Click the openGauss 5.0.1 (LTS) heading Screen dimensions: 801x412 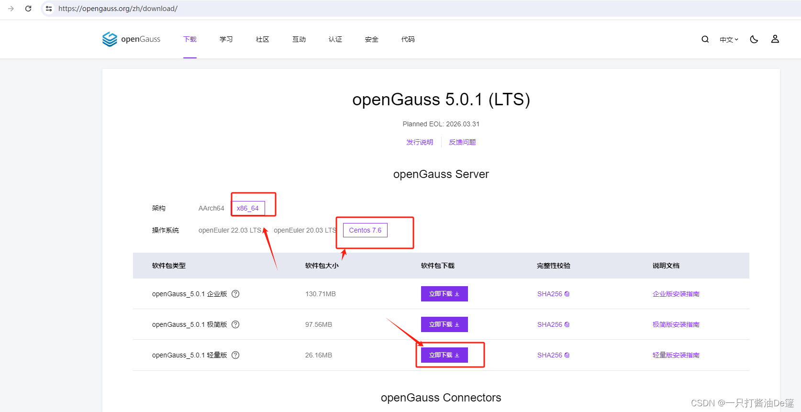441,100
